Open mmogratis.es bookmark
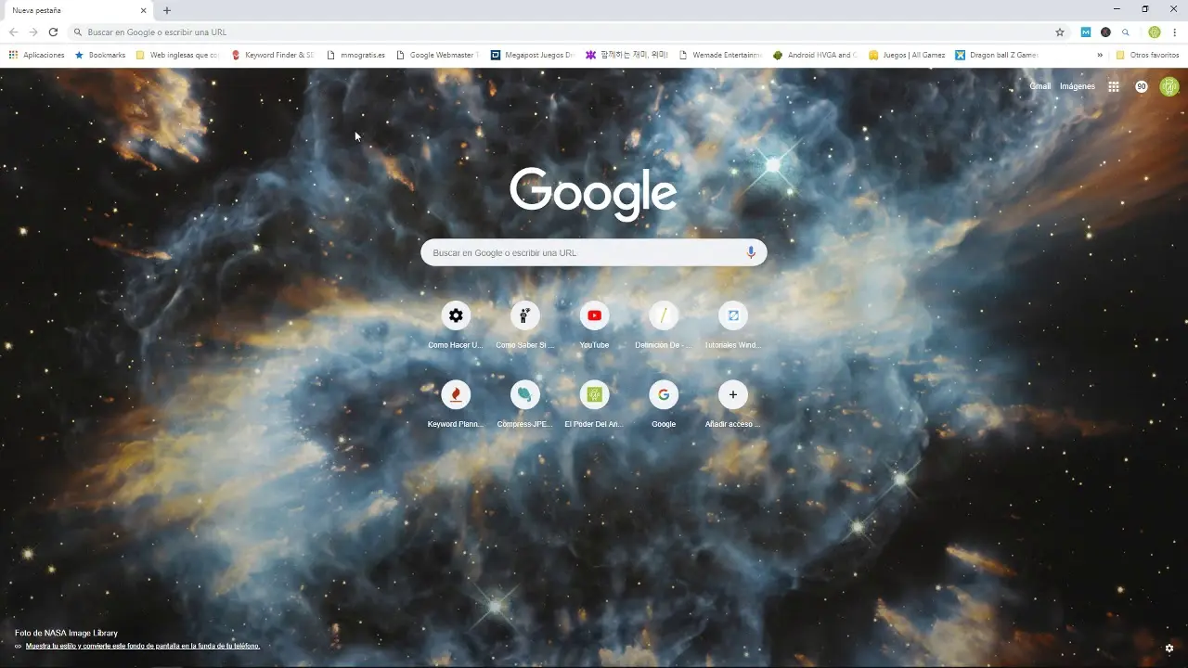1188x668 pixels. [355, 55]
